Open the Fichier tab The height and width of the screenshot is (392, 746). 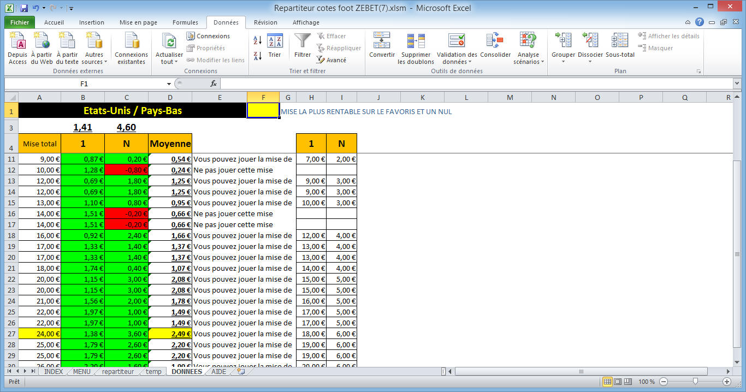pyautogui.click(x=20, y=22)
